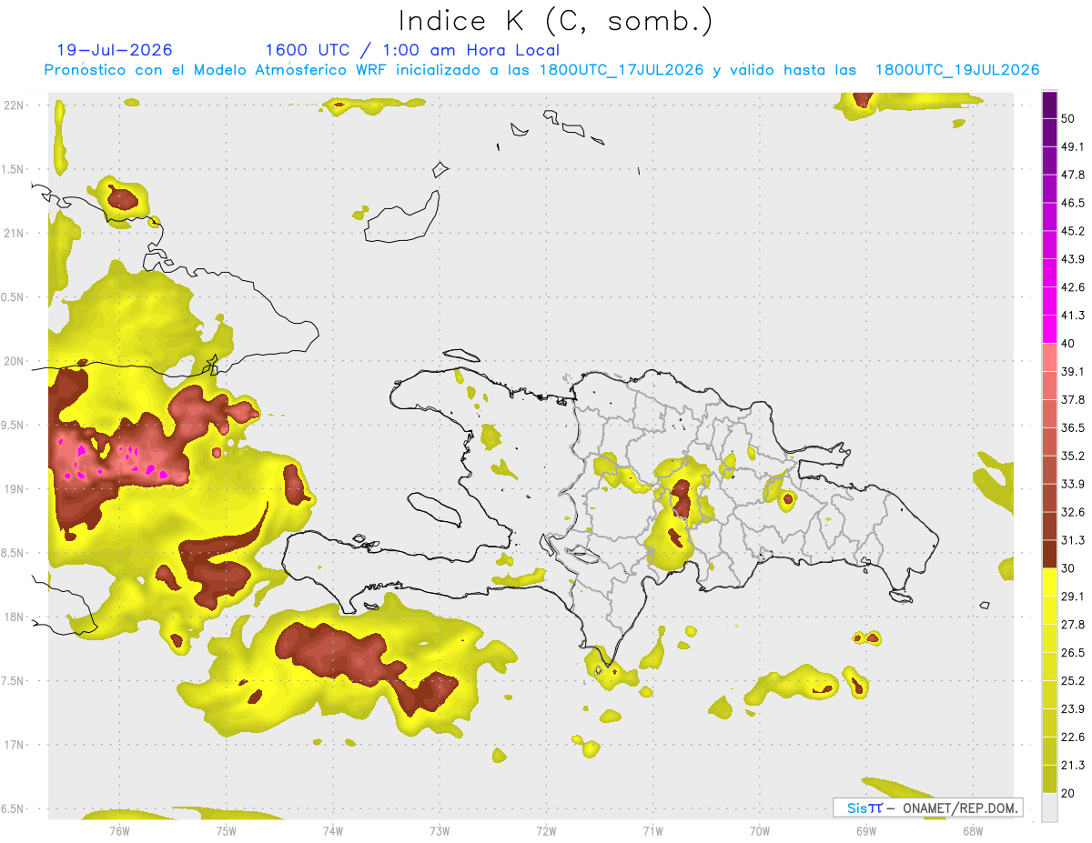Viewport: 1092px width, 843px height.
Task: Select the '17N' latitude label
Action: 15,745
